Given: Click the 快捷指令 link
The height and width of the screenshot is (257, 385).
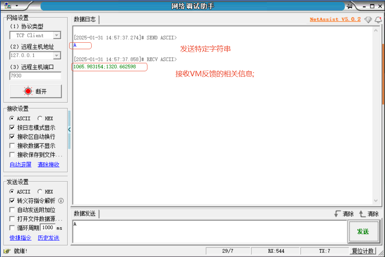Looking at the screenshot, I should click(20, 238).
